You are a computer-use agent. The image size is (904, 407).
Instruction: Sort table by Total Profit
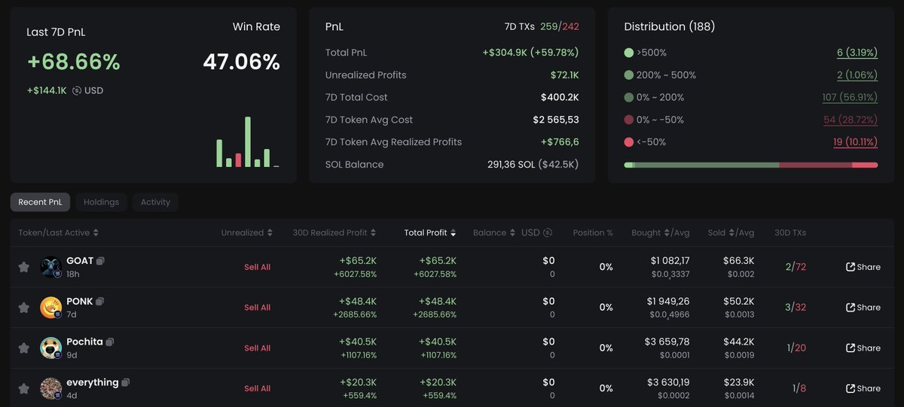click(429, 233)
